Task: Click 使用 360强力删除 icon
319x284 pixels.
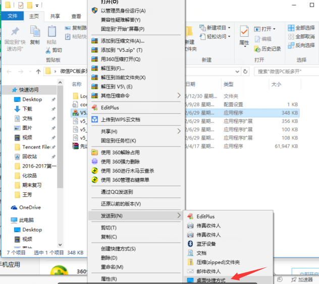Action: pyautogui.click(x=94, y=162)
